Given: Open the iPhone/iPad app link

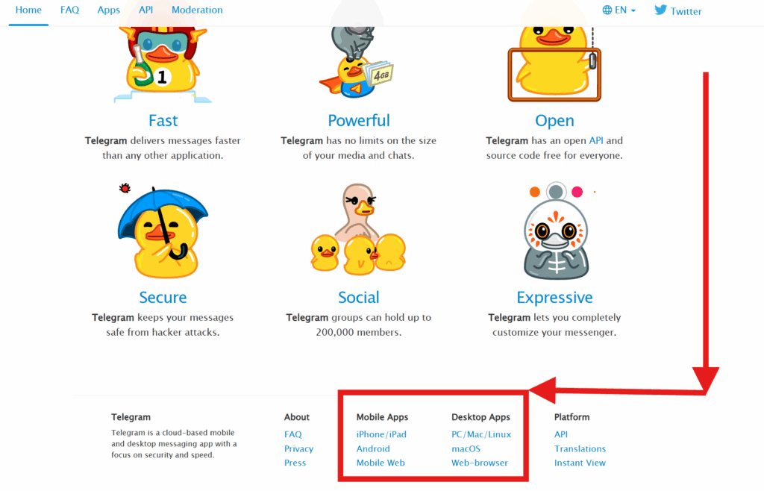Looking at the screenshot, I should point(381,434).
